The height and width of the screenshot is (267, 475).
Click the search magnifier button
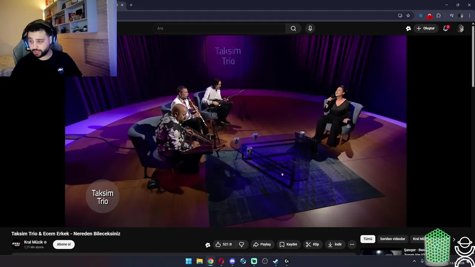(293, 29)
